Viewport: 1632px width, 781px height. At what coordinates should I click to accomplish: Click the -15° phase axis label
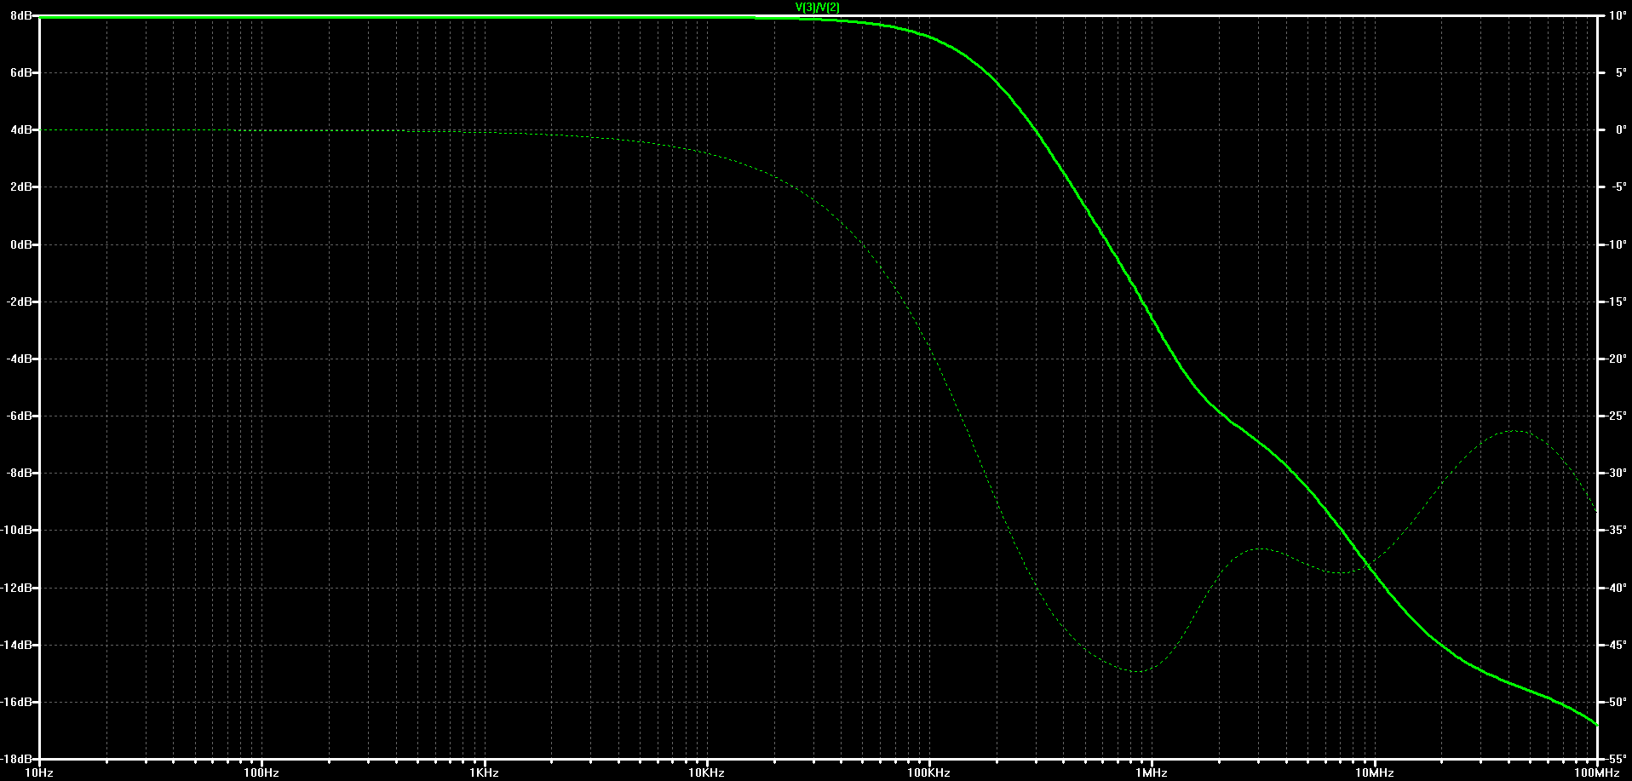[1617, 301]
